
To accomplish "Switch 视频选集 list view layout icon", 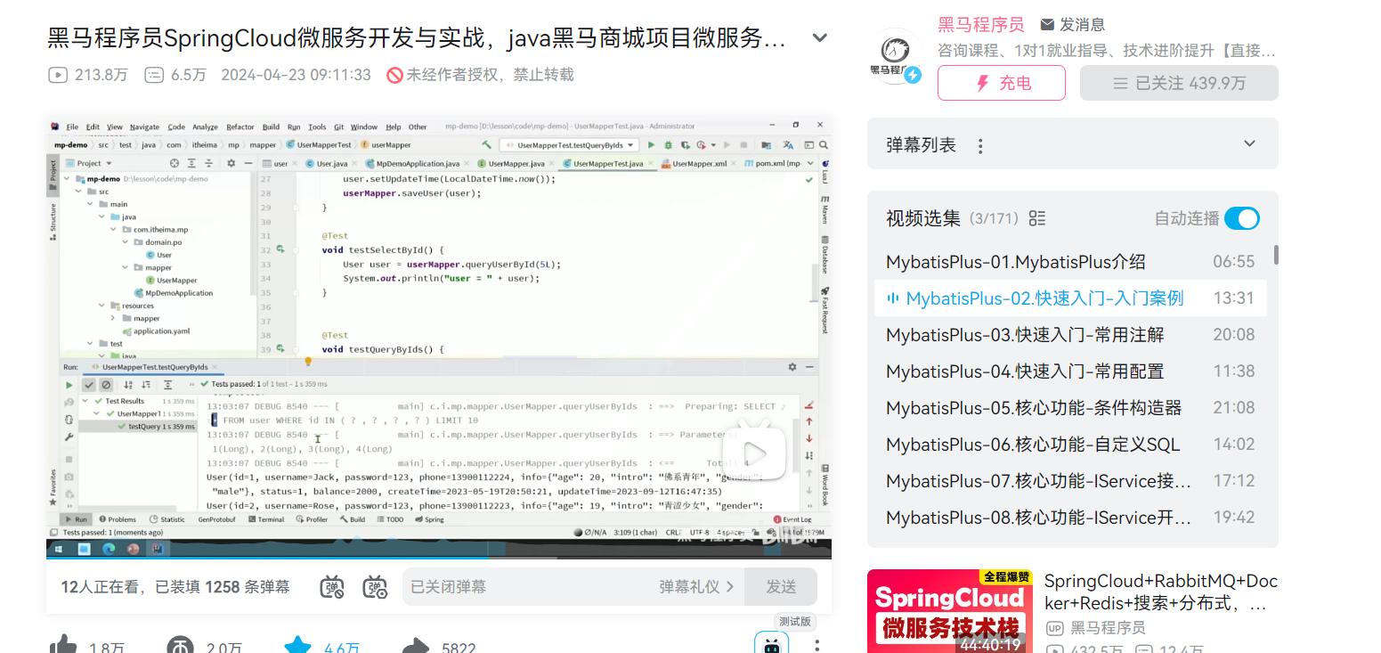I will click(x=1036, y=218).
